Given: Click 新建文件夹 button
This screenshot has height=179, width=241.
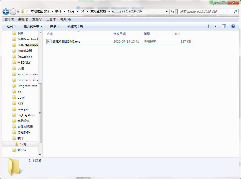Looking at the screenshot, I should (x=75, y=26).
